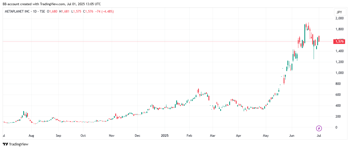Click the 600 price axis label
The height and width of the screenshot is (149, 350).
click(338, 95)
